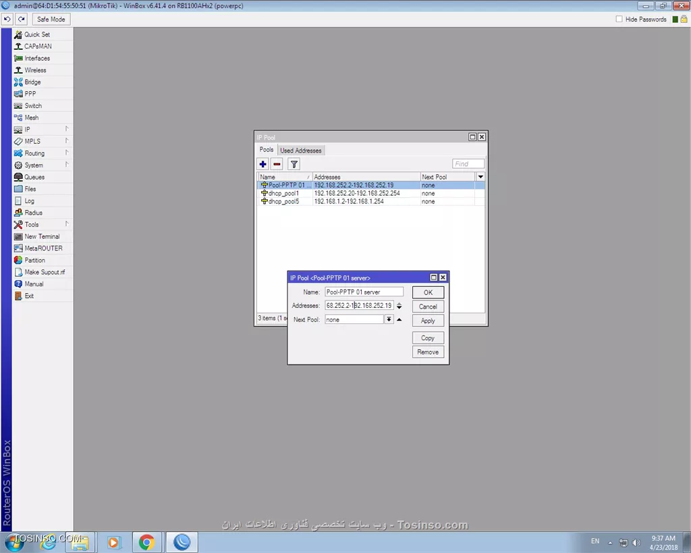
Task: Switch to Used Addresses tab
Action: (x=301, y=151)
